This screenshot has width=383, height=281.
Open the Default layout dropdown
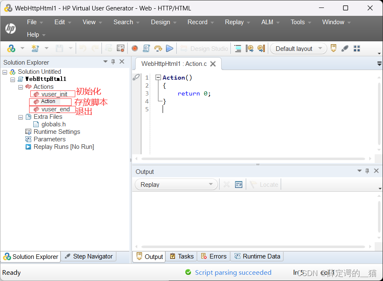[x=299, y=48]
